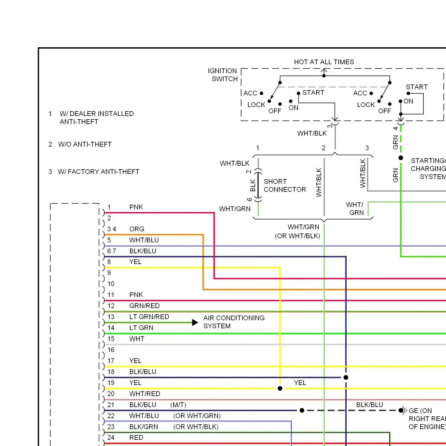Click the 'HOT AT ALL TIMES' label

coord(324,62)
